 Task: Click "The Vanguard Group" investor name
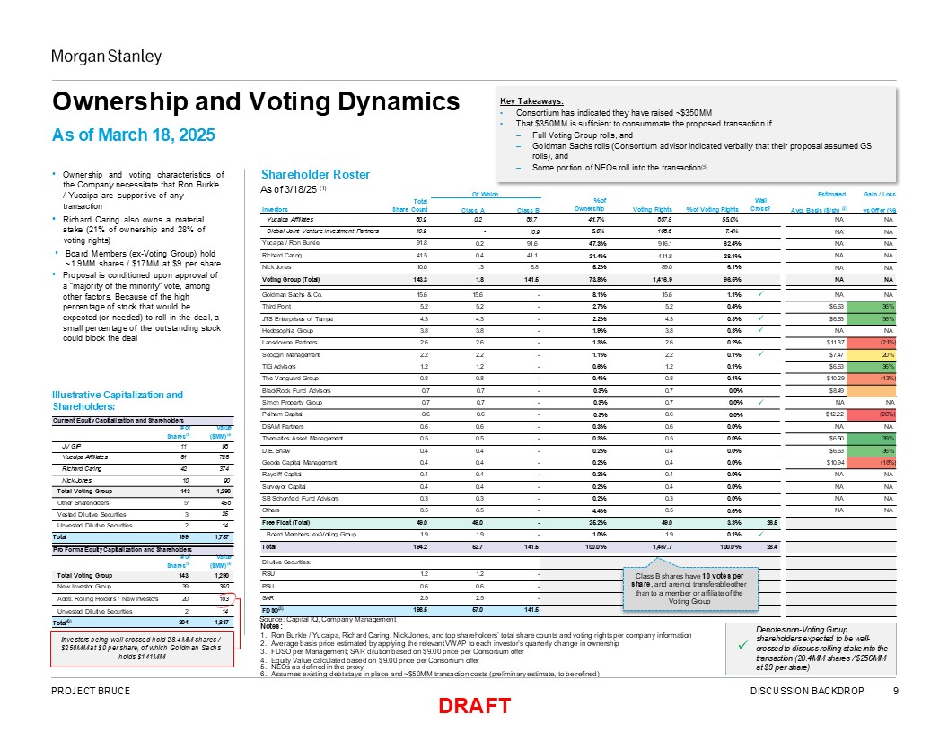(x=290, y=379)
